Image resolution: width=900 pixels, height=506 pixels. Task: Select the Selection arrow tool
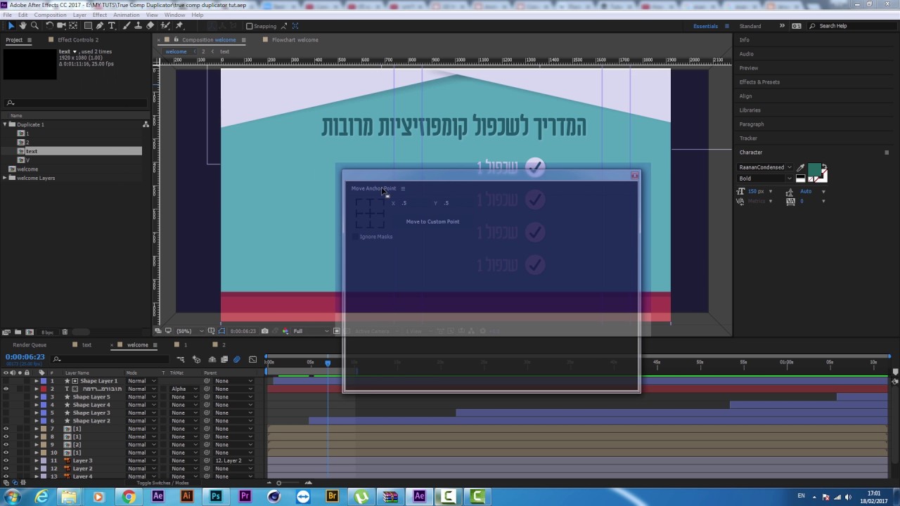point(11,25)
